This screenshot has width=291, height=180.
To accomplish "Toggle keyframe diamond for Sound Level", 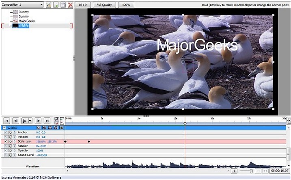I will tap(10, 155).
